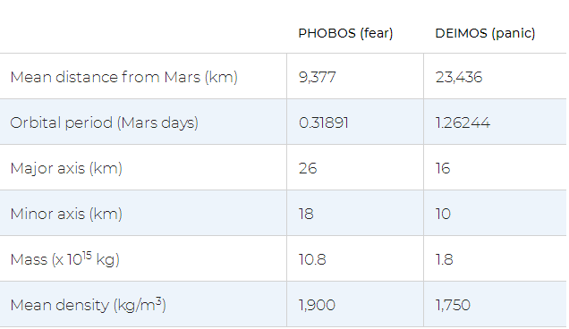Click Phobos minor axis value 18
This screenshot has width=569, height=329.
[x=306, y=214]
